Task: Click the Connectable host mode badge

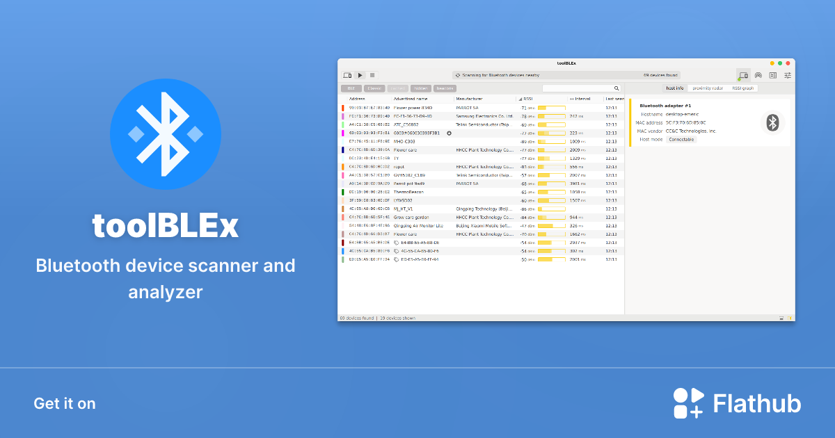Action: click(681, 139)
